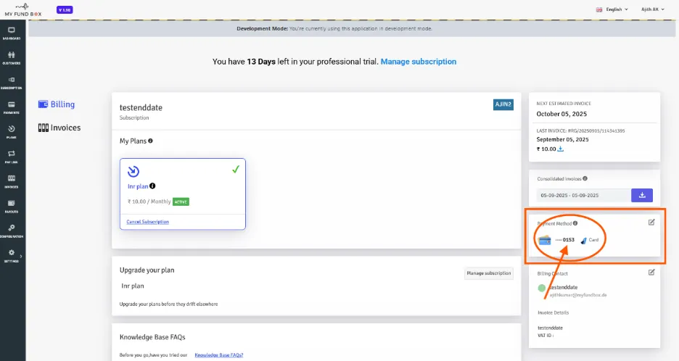
Task: Click the September 05, 2025 invoice date
Action: pos(562,139)
